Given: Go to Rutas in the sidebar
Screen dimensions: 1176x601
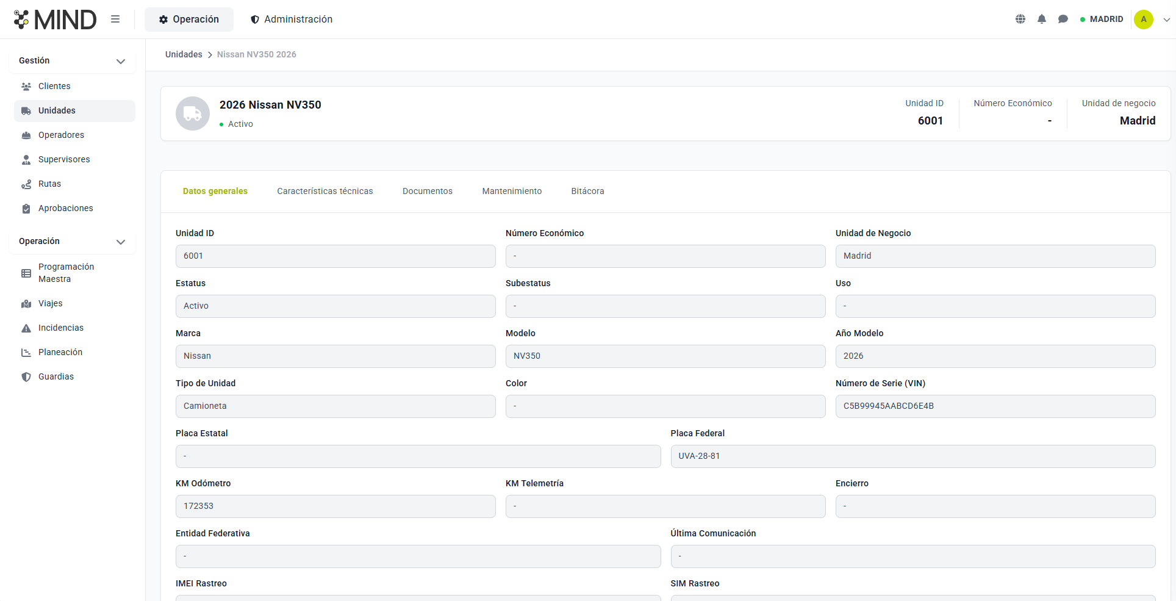Looking at the screenshot, I should pyautogui.click(x=74, y=184).
